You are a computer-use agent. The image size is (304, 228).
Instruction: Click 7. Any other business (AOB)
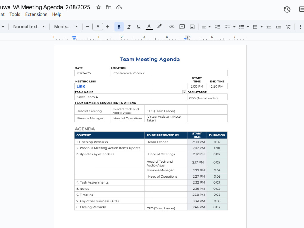tap(98, 201)
